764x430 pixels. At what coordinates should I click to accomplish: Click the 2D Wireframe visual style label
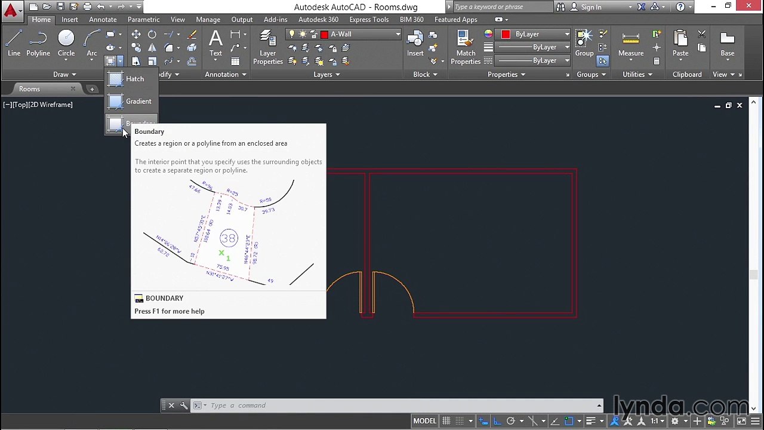click(x=51, y=105)
